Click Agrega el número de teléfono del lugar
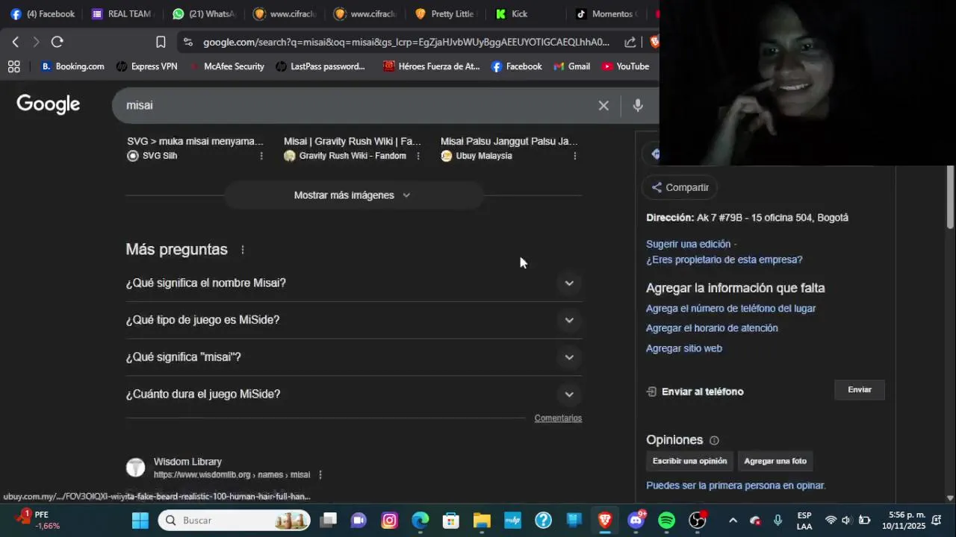 click(x=730, y=309)
